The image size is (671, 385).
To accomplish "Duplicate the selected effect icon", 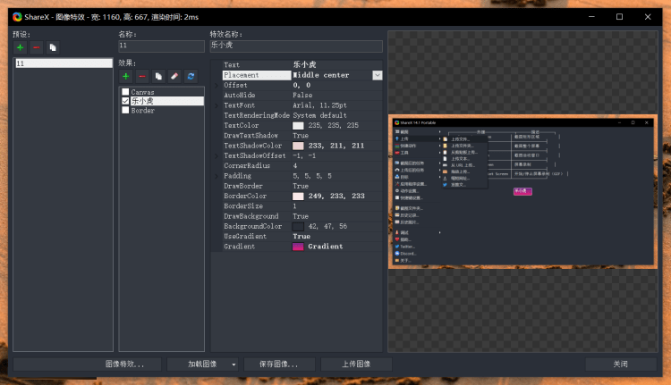I will point(158,76).
